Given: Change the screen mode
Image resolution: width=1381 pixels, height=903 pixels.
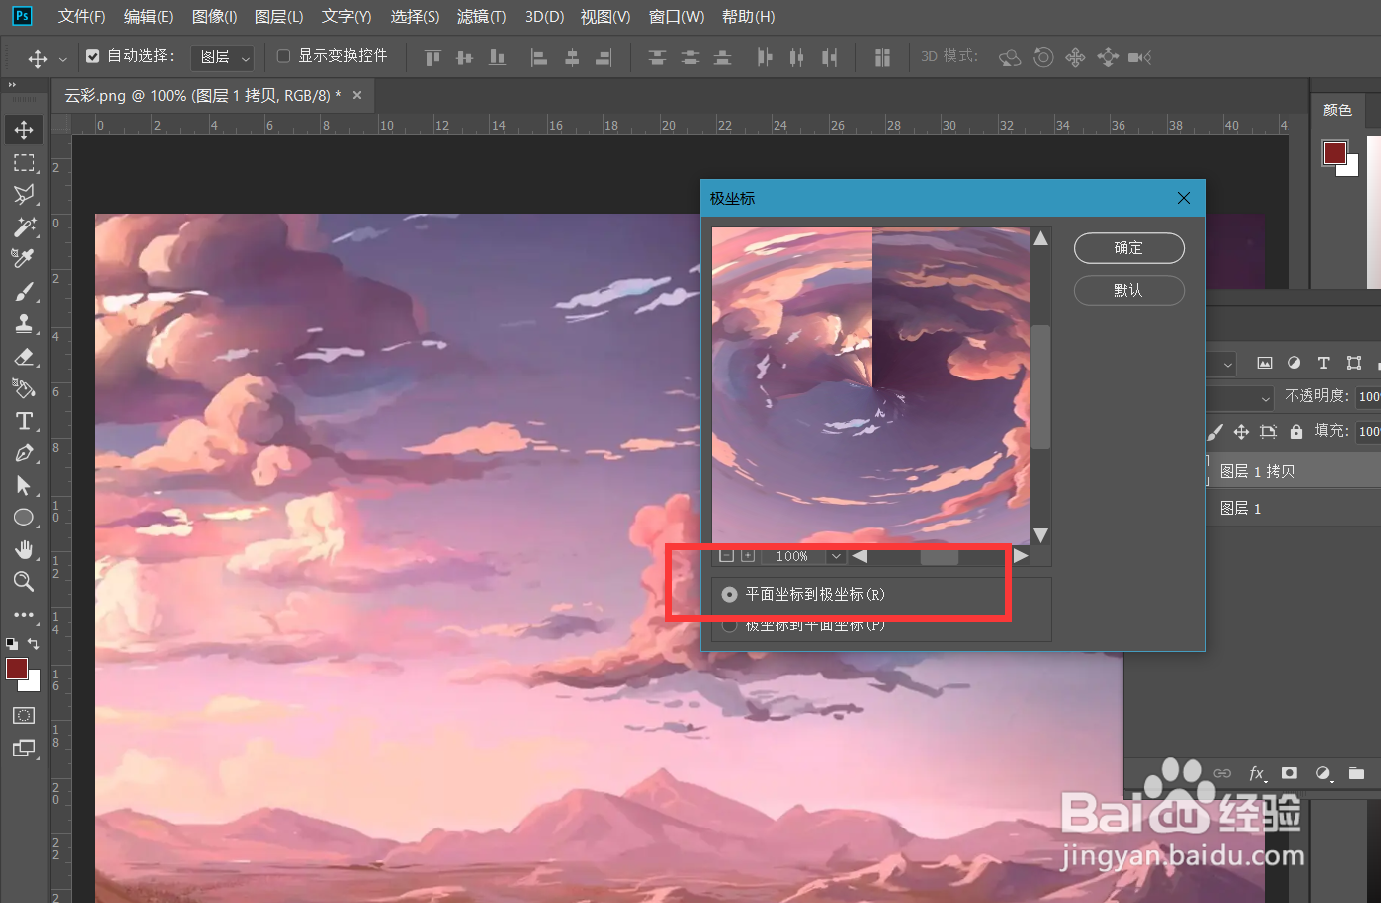Looking at the screenshot, I should [24, 748].
